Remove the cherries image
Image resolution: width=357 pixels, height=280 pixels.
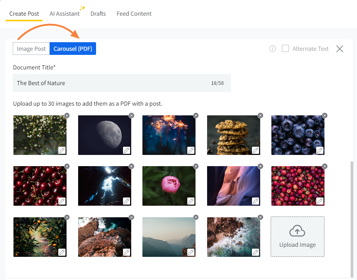[x=67, y=166]
